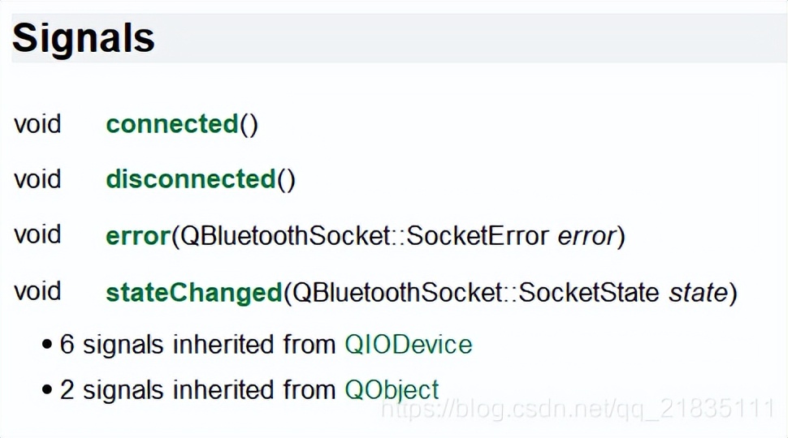Click void on the stateChanged signal row
The height and width of the screenshot is (438, 788).
coord(37,291)
